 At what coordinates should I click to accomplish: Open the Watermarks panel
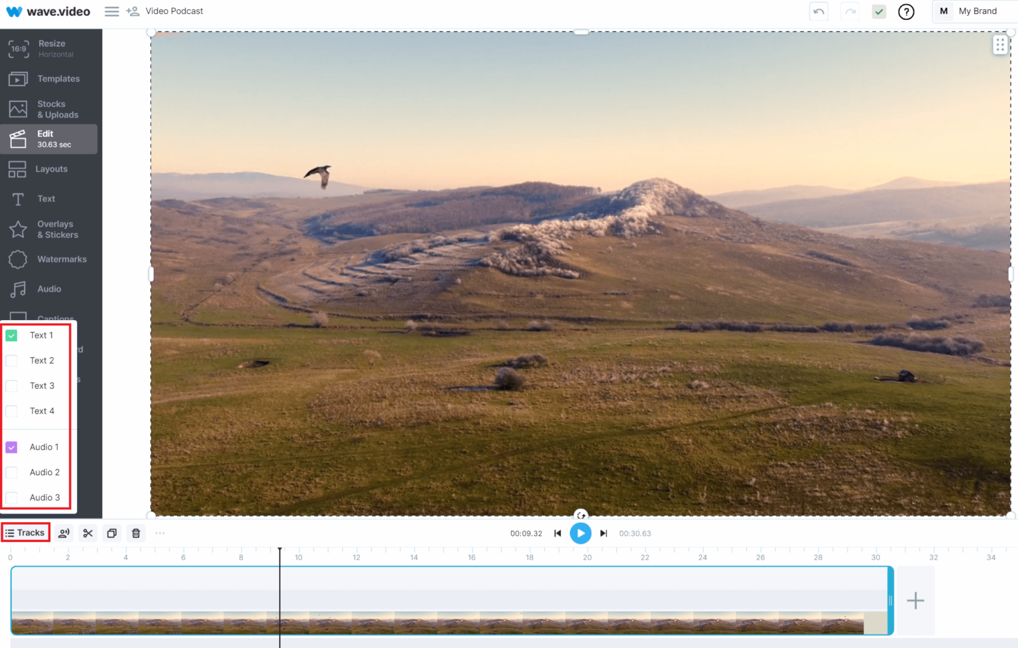pos(61,259)
